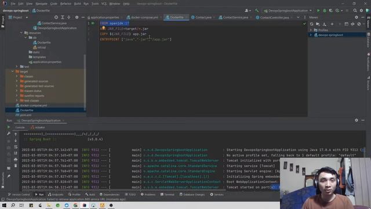Download Maven sources icon
The width and height of the screenshot is (371, 209).
coord(325,24)
